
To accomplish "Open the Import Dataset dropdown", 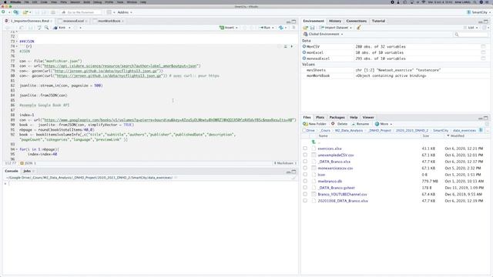I will (335, 28).
